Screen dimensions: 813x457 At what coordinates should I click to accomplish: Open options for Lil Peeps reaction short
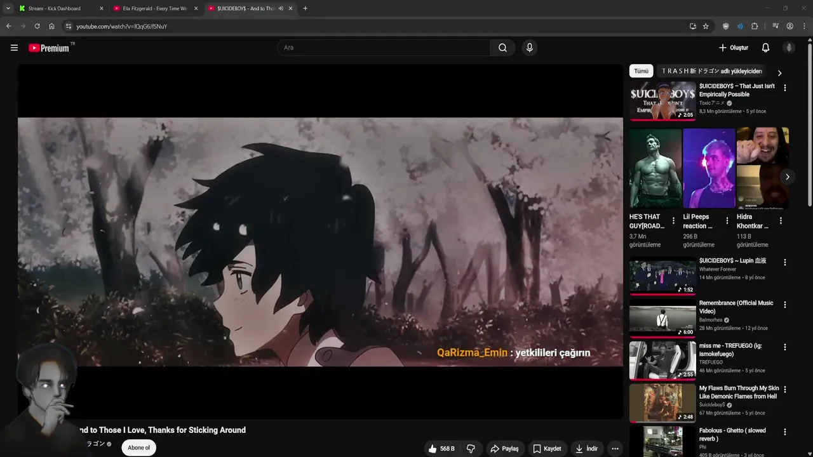coord(727,221)
